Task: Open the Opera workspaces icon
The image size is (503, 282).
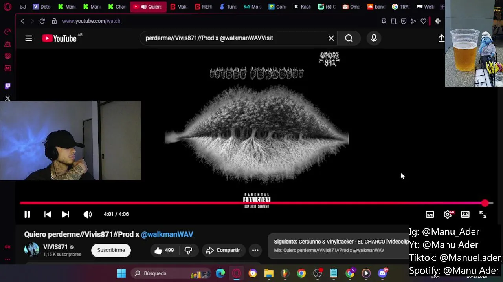Action: point(23,7)
